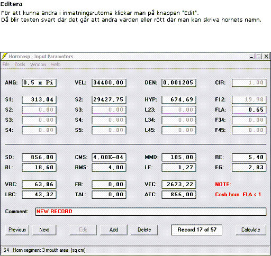Image resolution: width=271 pixels, height=256 pixels.
Task: Open the Help menu
Action: (x=56, y=65)
